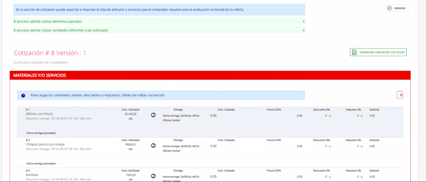Screen dimensions: 426x182
Task: Click the Cant. Cotizada field for Bombas
Action: point(213,177)
